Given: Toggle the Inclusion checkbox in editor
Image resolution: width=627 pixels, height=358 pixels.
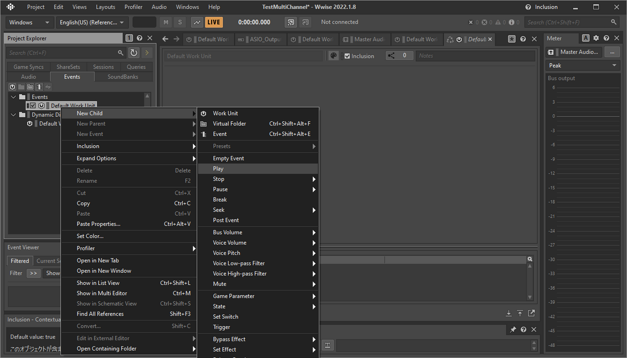Looking at the screenshot, I should pos(347,56).
